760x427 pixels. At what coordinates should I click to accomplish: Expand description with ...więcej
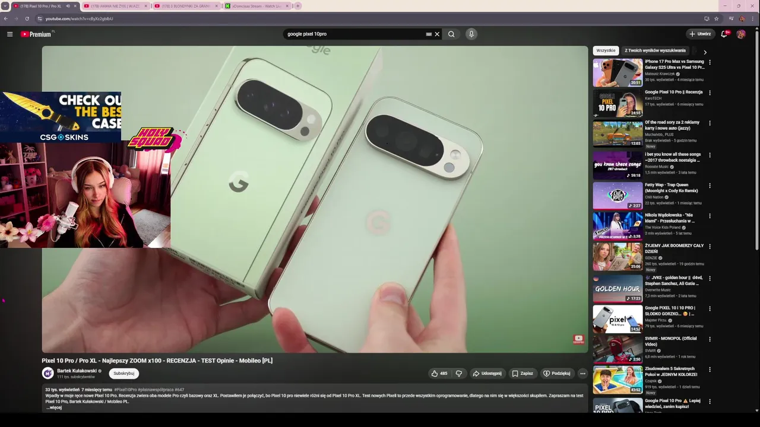tap(53, 407)
